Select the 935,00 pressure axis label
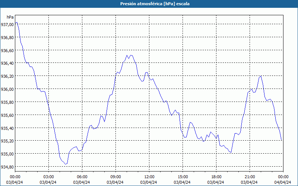 click(7, 154)
